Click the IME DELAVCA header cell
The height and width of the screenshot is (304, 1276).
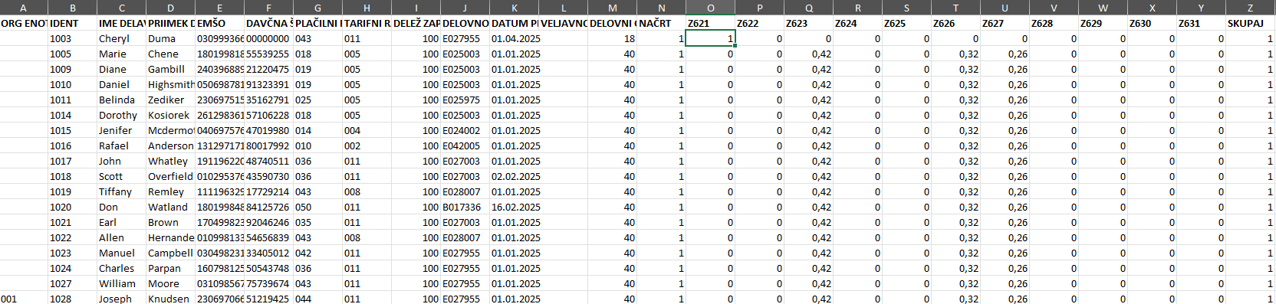pos(121,23)
